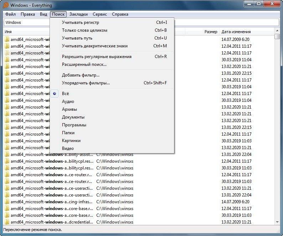Image resolution: width=283 pixels, height=236 pixels.
Task: Sort by Размер column header
Action: 202,32
